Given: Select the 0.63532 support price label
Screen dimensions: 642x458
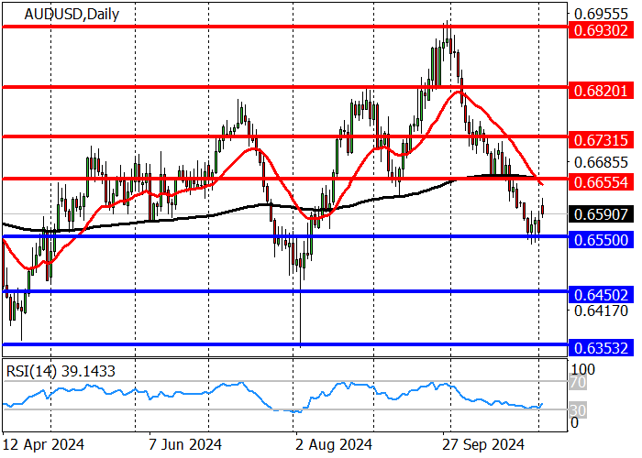Looking at the screenshot, I should (601, 348).
